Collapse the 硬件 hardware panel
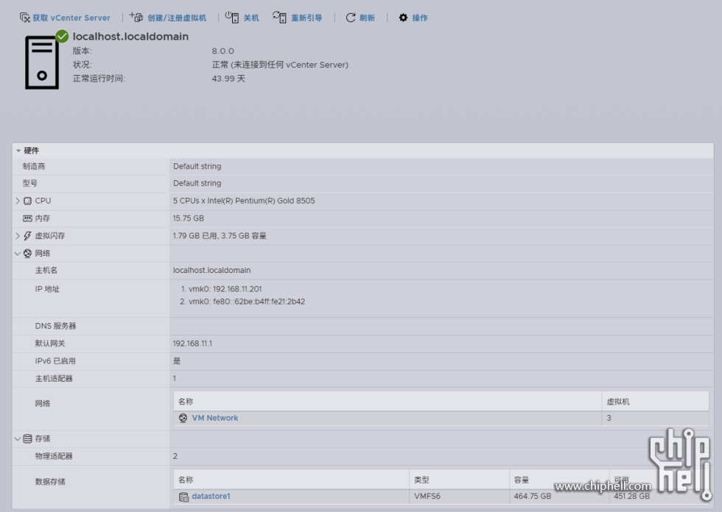 pos(18,150)
